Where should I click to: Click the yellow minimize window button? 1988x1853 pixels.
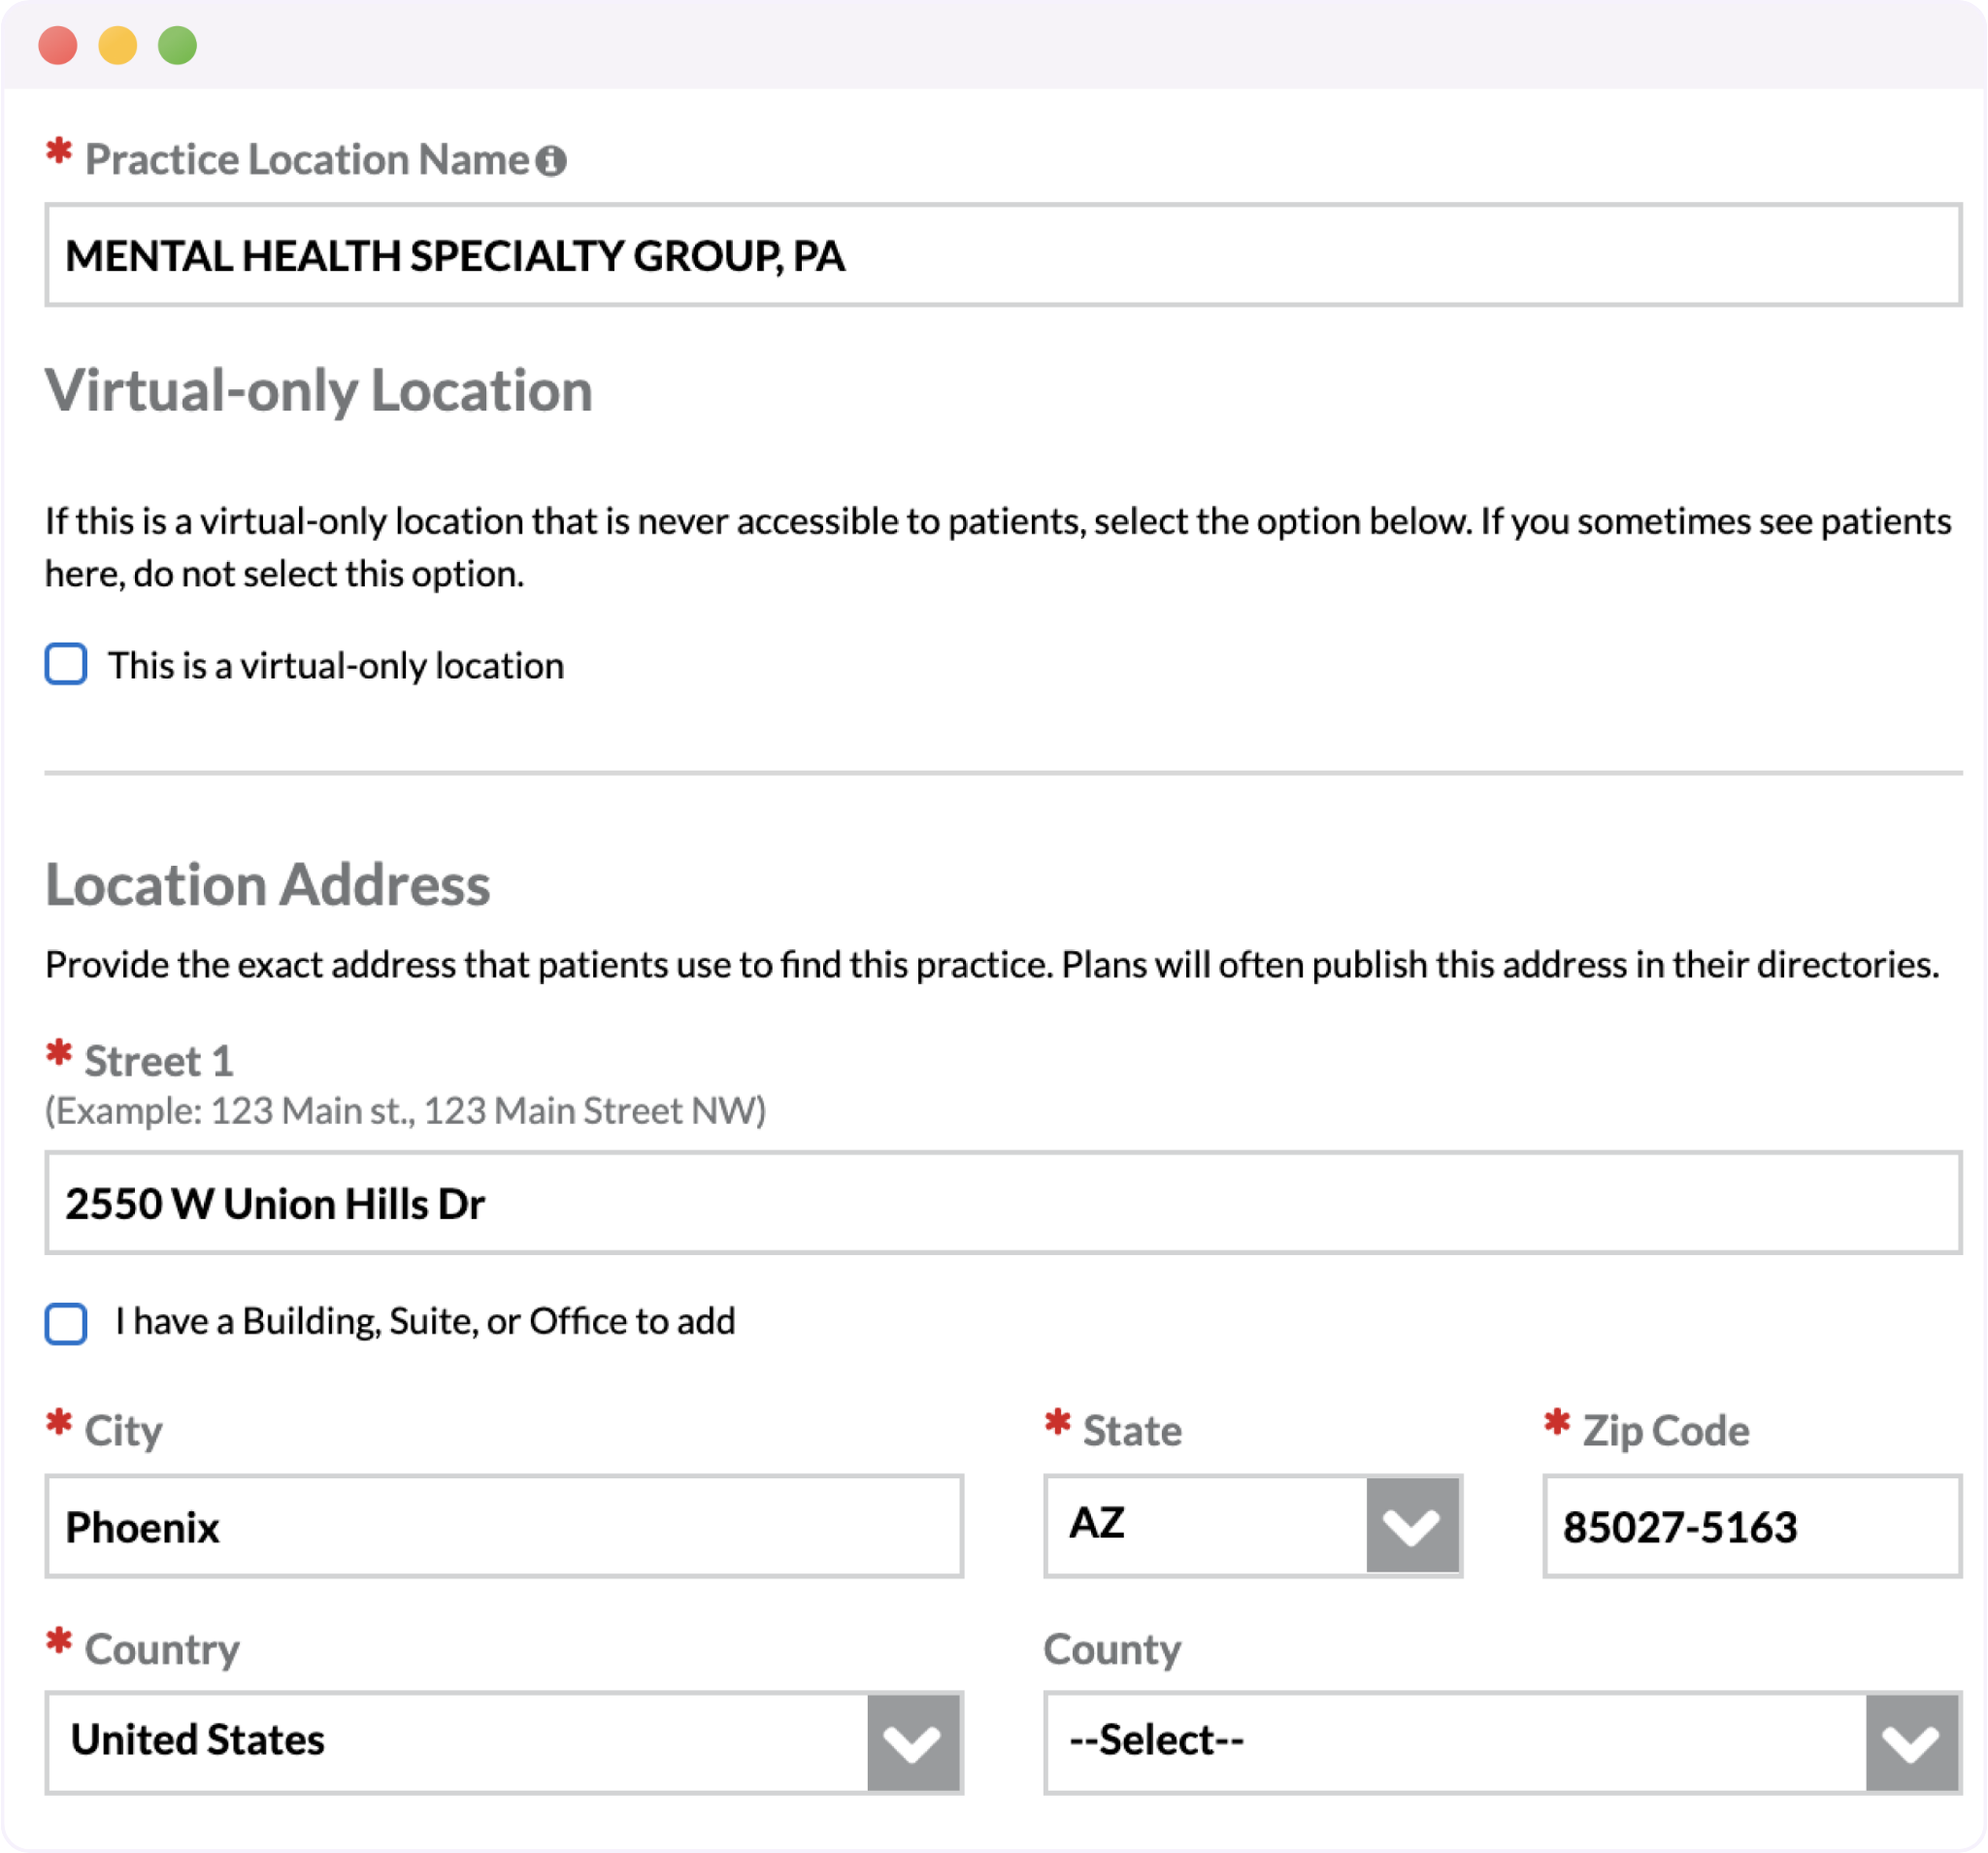tap(118, 46)
